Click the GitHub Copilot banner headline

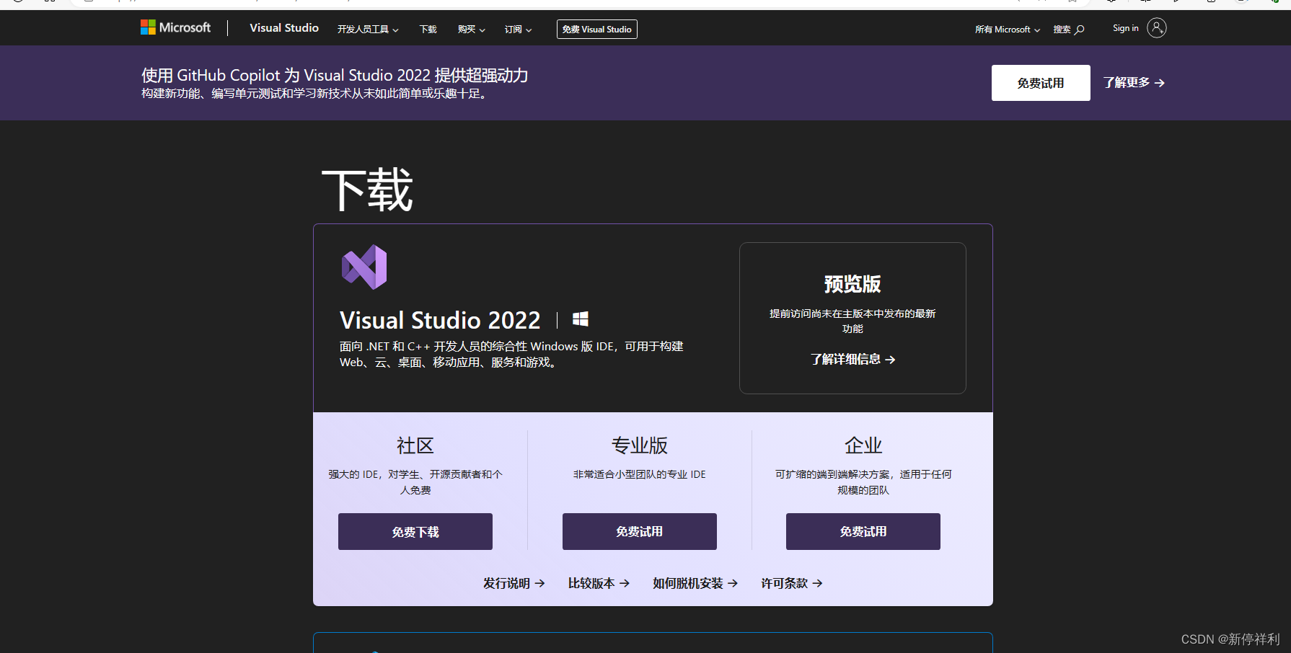335,75
